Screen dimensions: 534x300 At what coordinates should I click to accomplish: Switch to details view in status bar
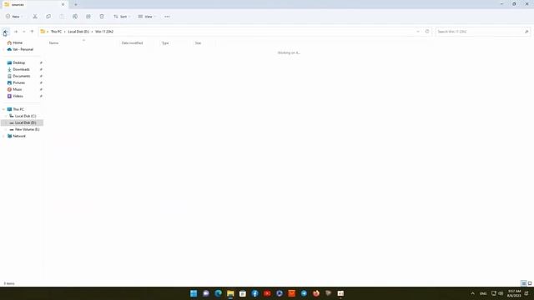[524, 283]
